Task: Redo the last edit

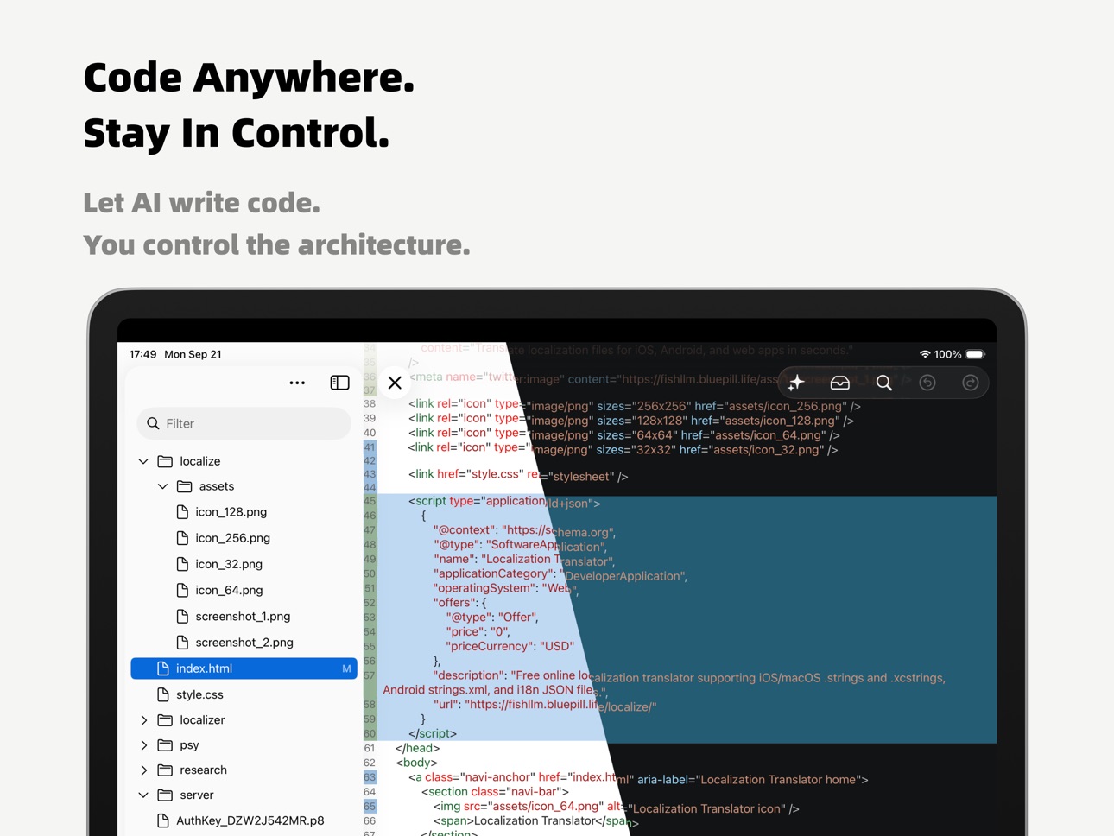Action: 971,383
